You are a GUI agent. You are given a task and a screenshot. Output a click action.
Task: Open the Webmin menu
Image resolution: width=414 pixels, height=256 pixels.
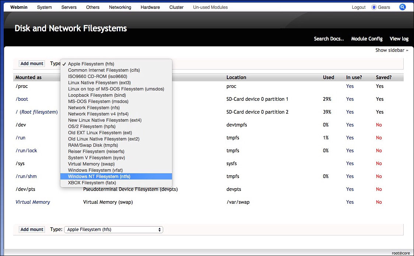click(19, 7)
